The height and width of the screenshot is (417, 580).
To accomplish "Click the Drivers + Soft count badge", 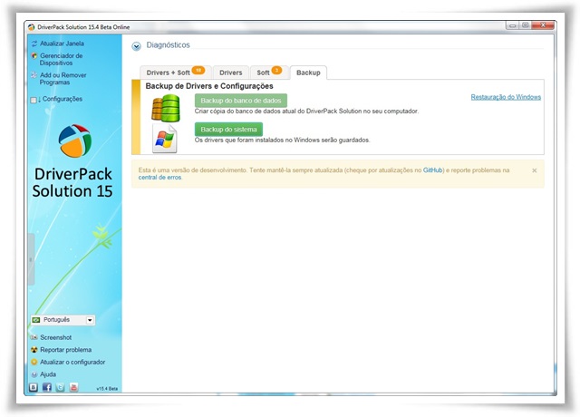I will click(x=198, y=71).
